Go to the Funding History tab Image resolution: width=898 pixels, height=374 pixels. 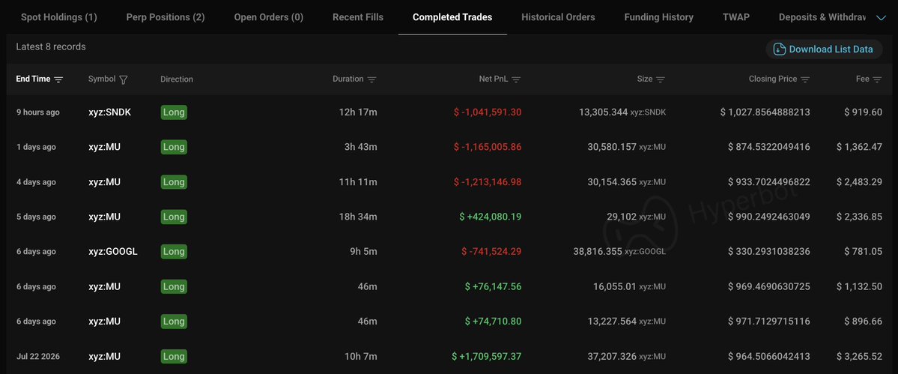coord(658,17)
